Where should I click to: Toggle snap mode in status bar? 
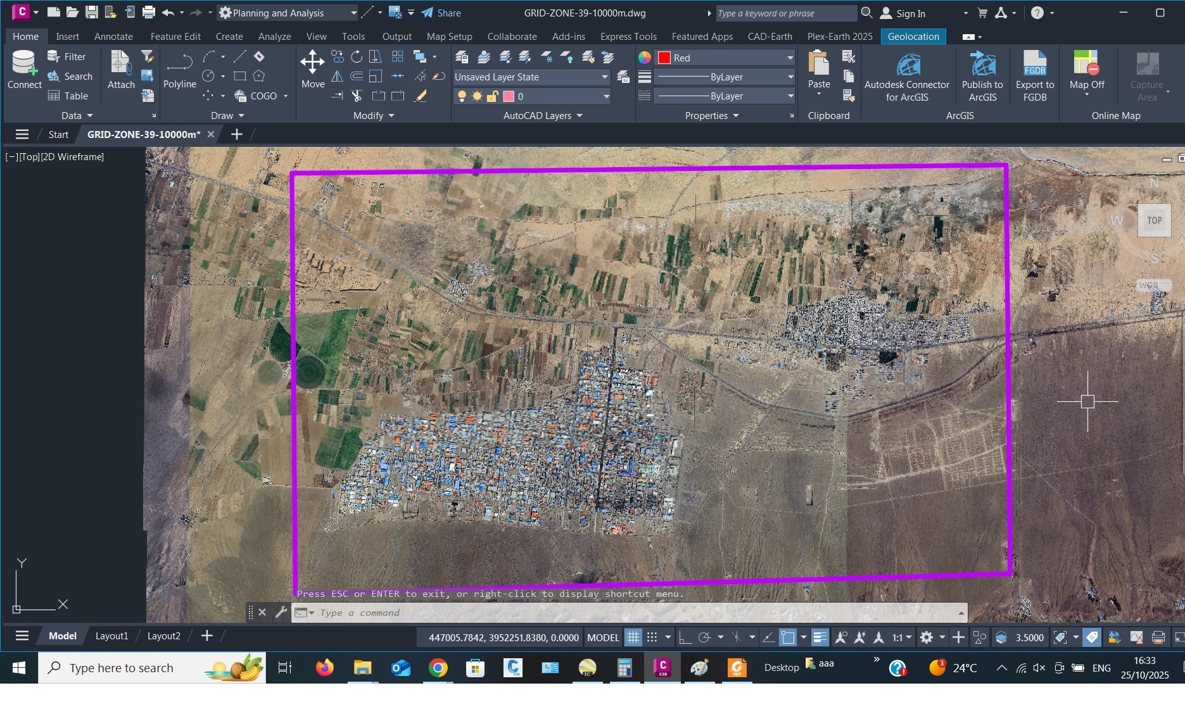pyautogui.click(x=652, y=637)
